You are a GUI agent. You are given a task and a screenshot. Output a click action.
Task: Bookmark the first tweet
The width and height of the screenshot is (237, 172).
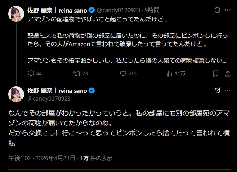coord(216,73)
